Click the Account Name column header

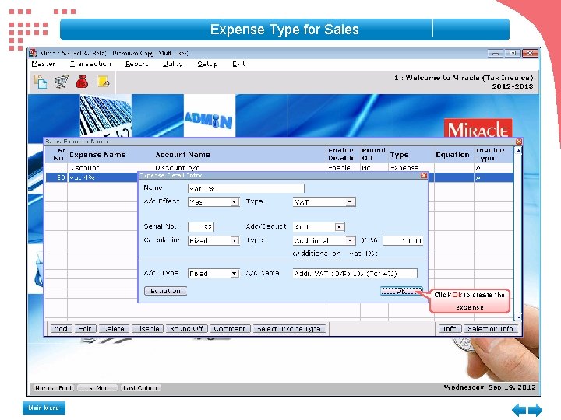coord(182,155)
